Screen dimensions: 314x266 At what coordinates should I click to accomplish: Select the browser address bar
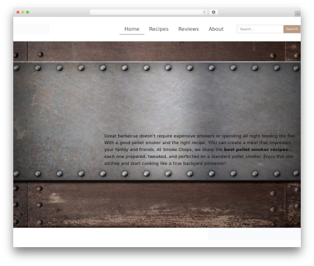pos(148,12)
